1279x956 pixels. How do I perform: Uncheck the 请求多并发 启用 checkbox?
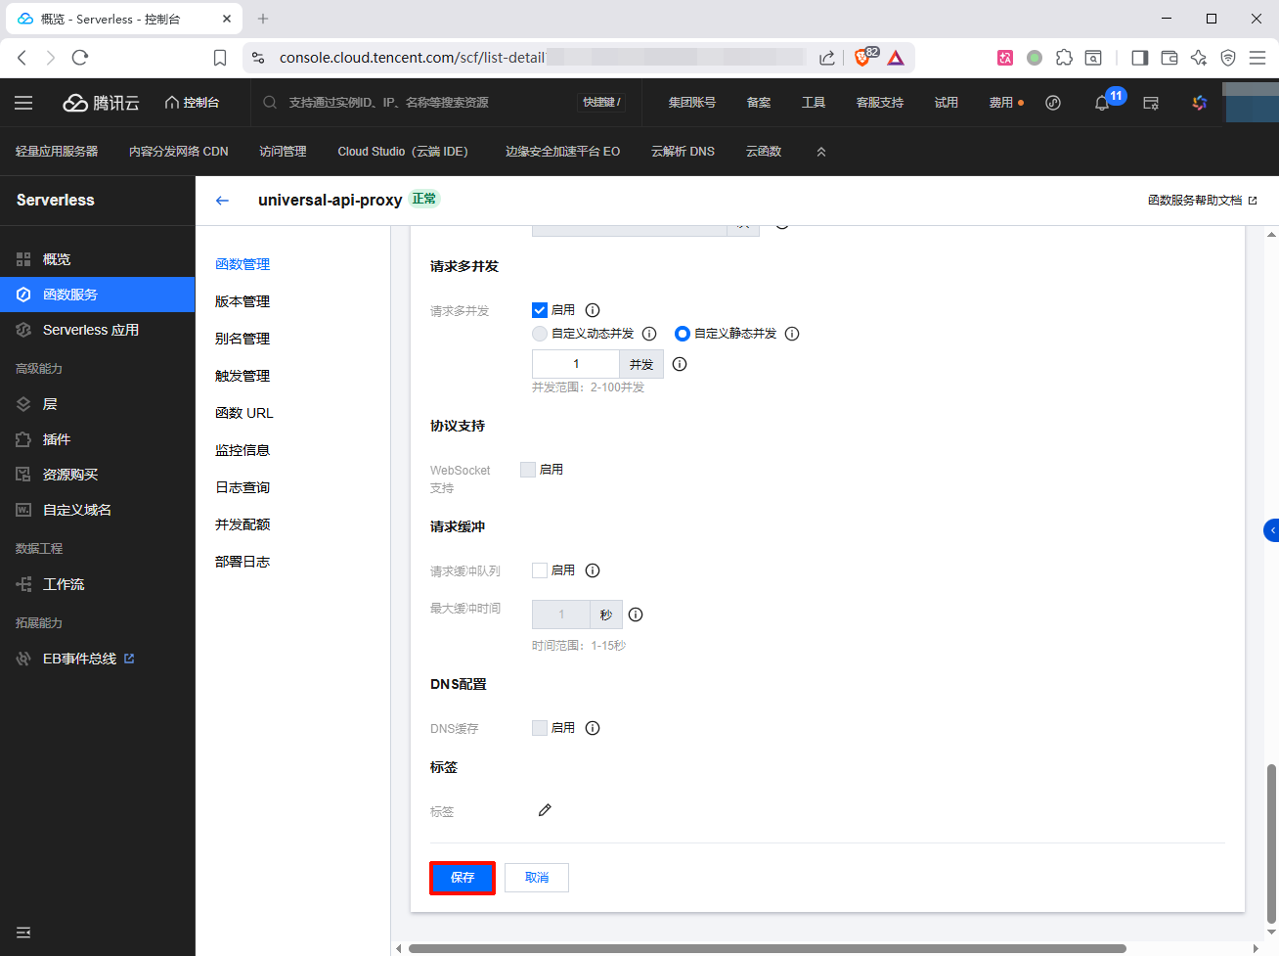point(540,310)
